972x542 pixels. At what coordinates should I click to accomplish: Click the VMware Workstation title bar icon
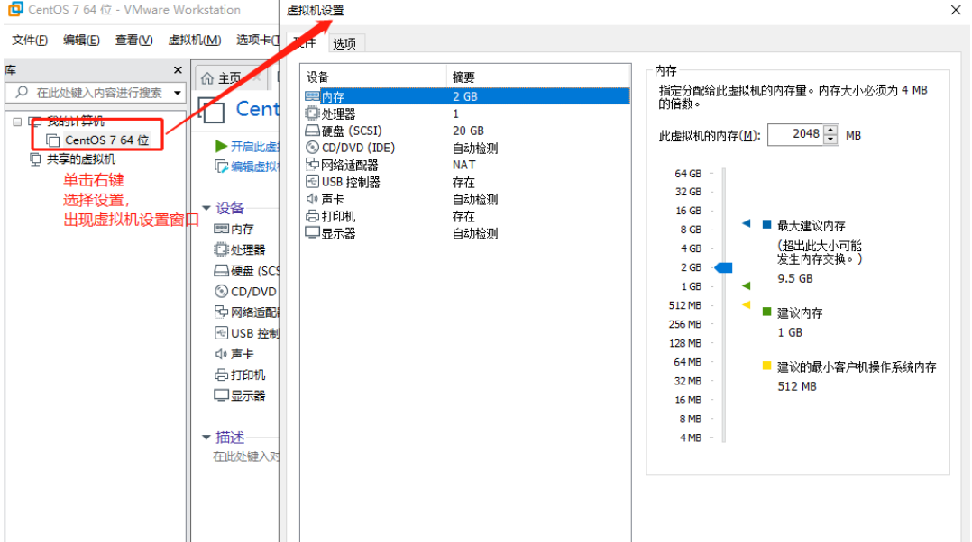click(x=15, y=9)
